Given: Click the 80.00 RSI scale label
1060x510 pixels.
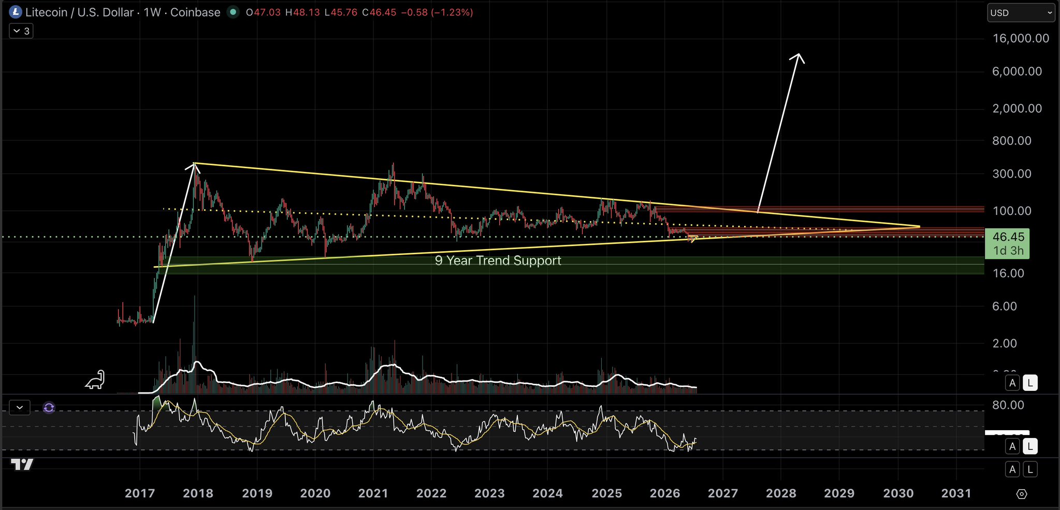Looking at the screenshot, I should pyautogui.click(x=1008, y=405).
